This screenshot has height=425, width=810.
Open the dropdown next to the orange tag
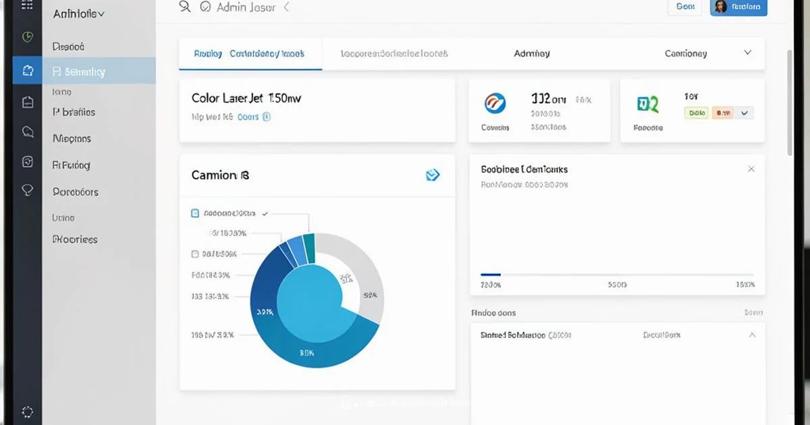(745, 113)
